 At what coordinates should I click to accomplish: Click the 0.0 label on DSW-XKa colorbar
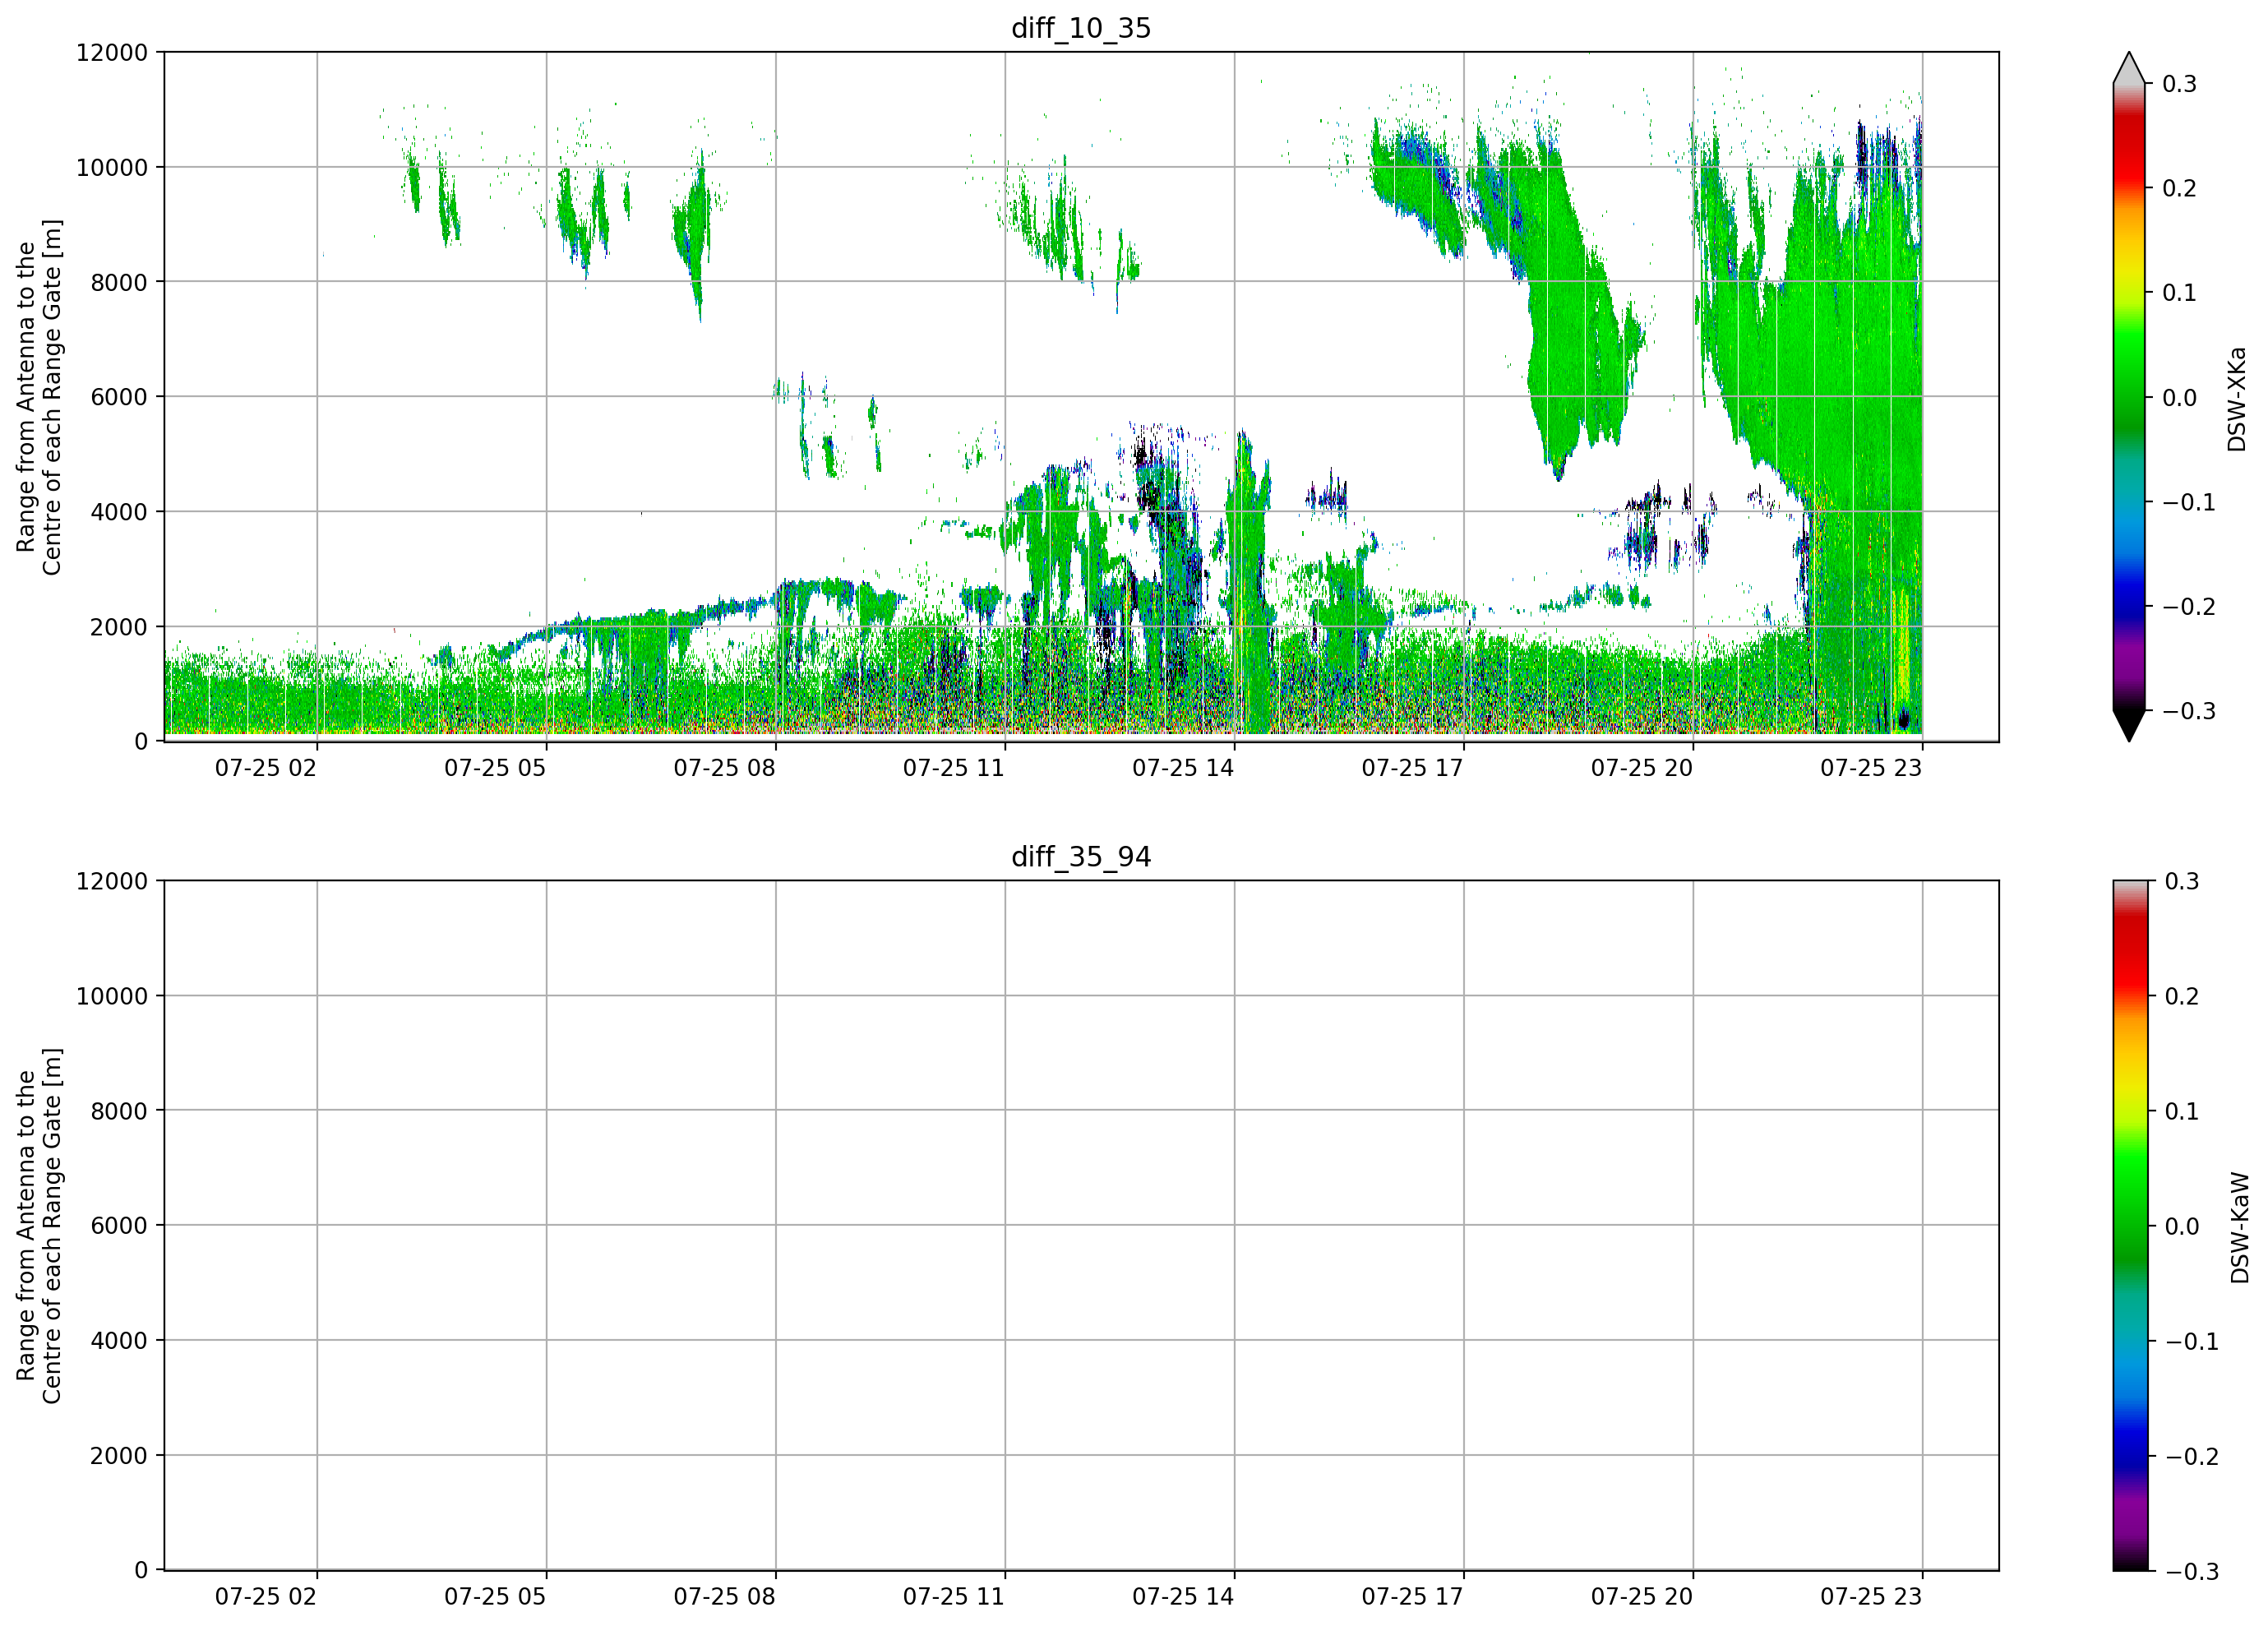2179,398
